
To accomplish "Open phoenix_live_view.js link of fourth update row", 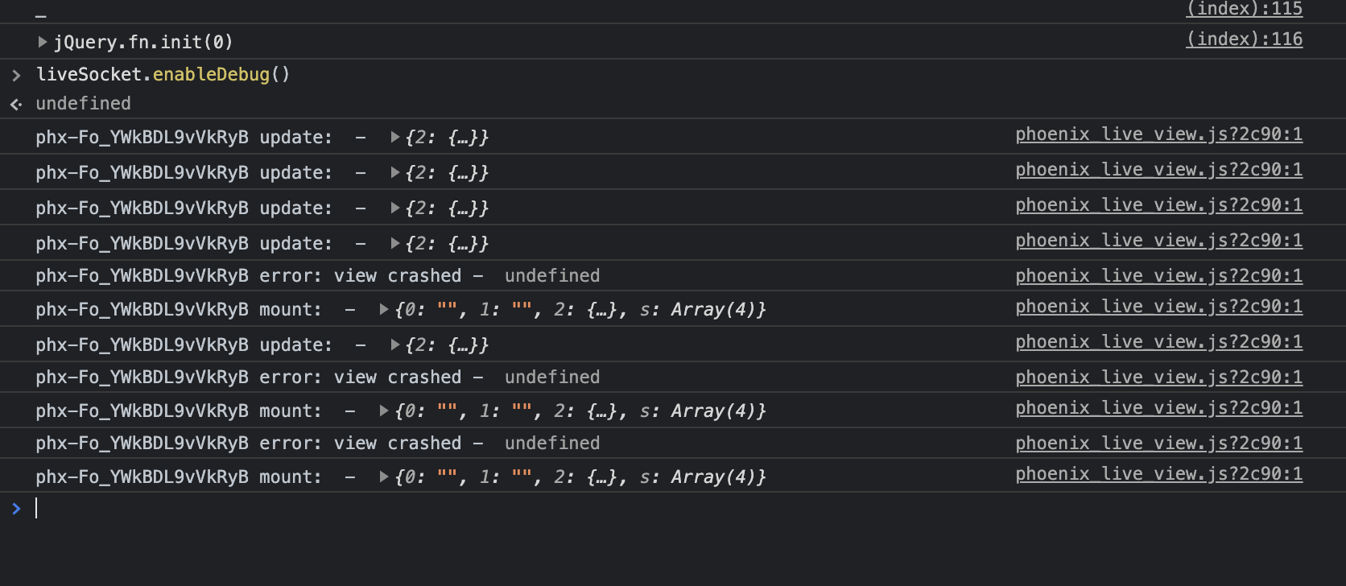I will [x=1159, y=241].
